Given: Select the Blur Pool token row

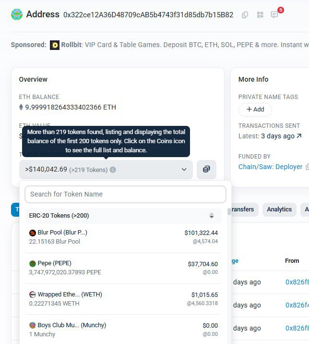Looking at the screenshot, I should click(x=123, y=237).
